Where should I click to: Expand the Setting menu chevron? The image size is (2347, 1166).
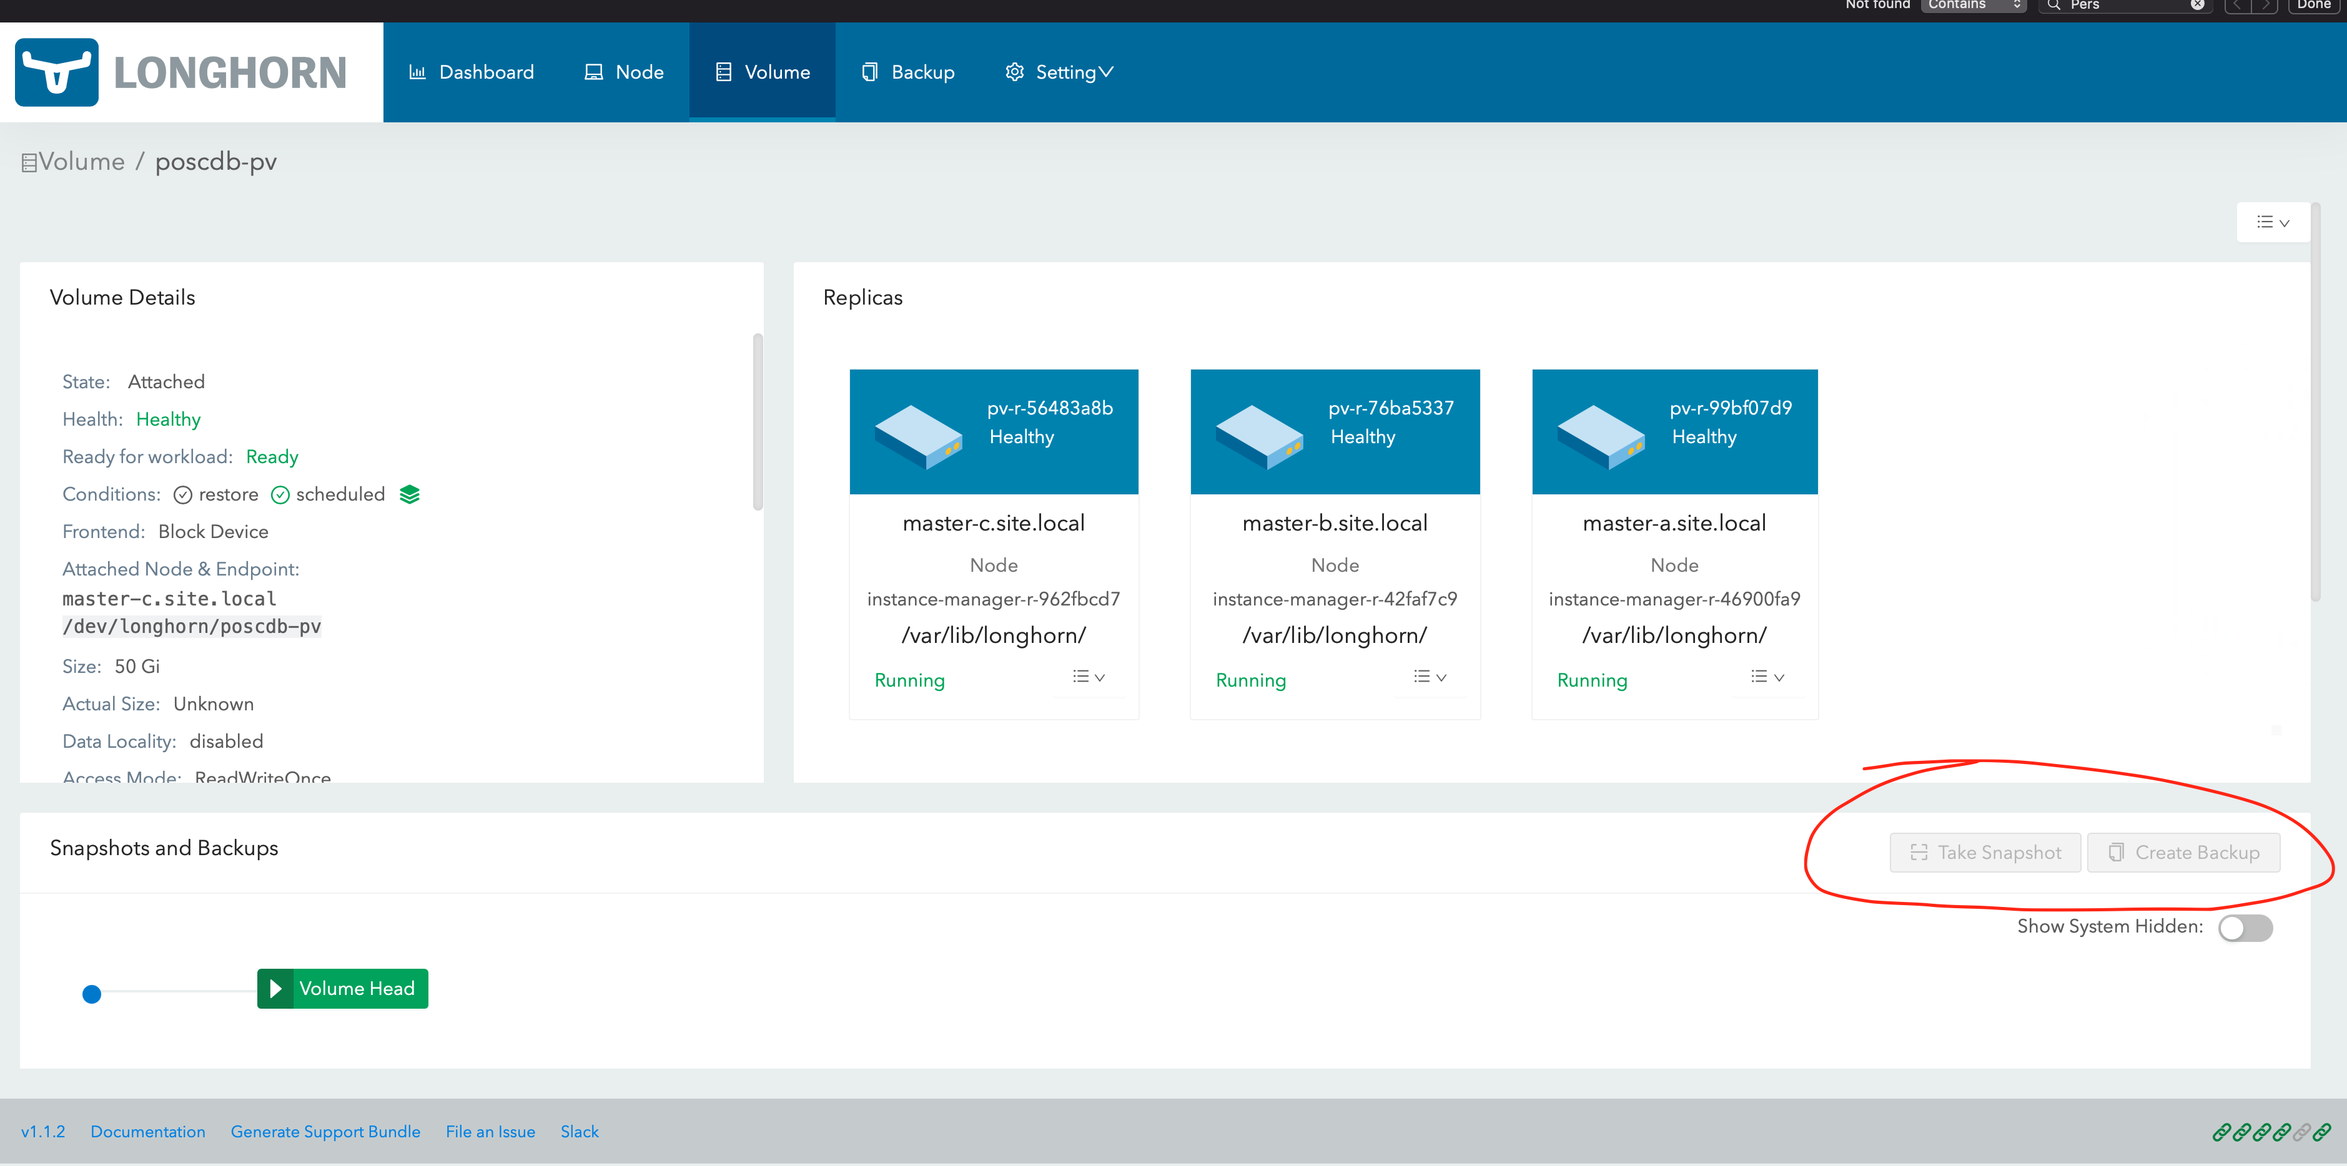(1106, 72)
